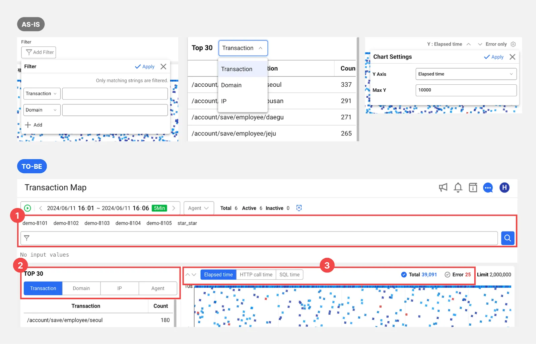The width and height of the screenshot is (536, 344).
Task: Select /account/save/employee/seoul row
Action: click(x=98, y=320)
